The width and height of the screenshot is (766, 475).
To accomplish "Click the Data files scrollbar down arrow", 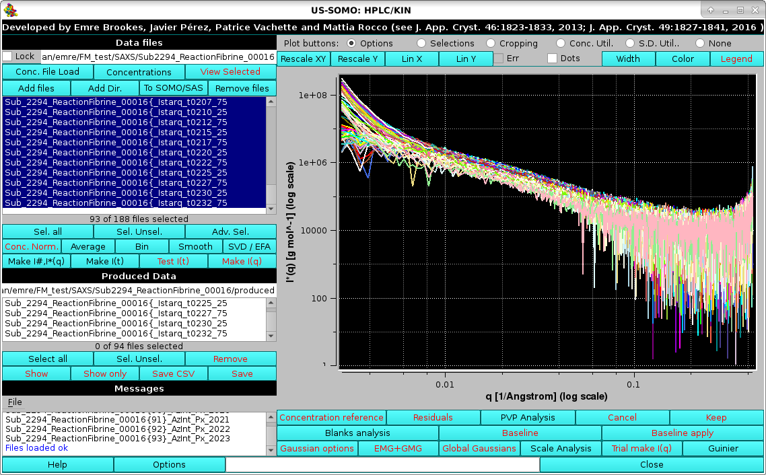I will click(272, 207).
